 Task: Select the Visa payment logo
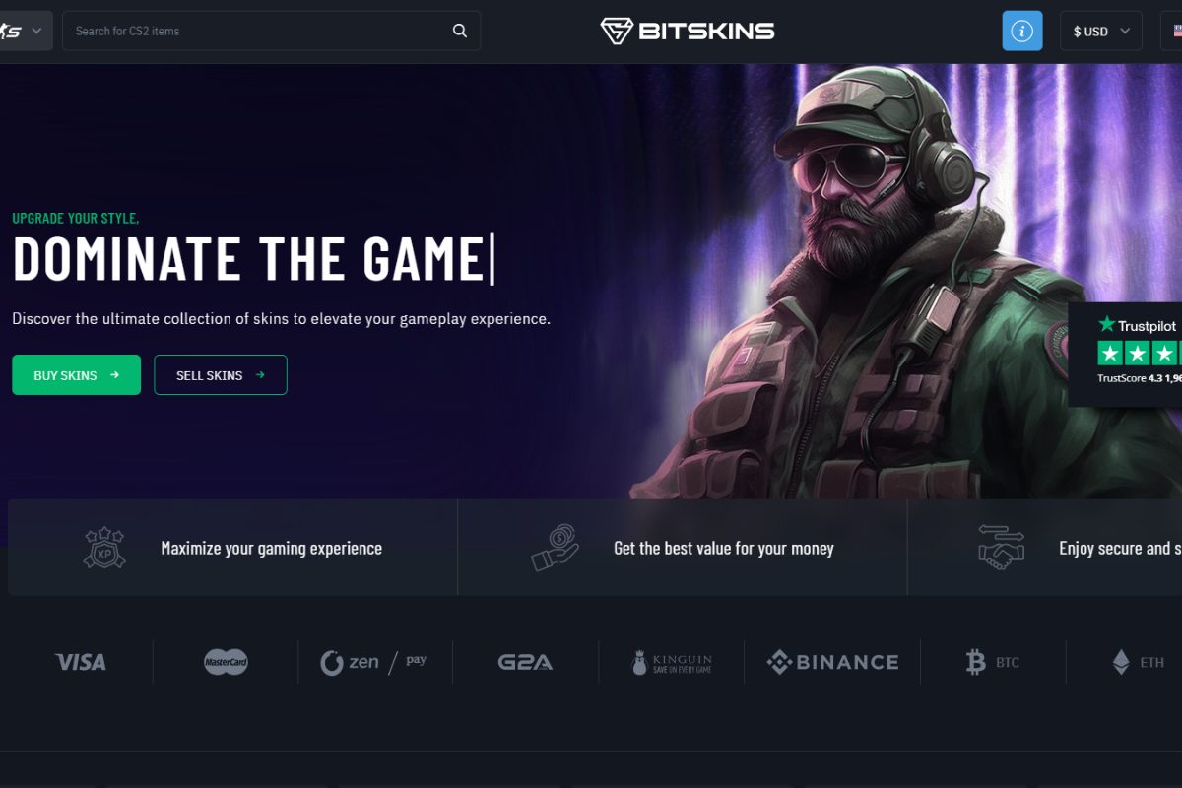(82, 662)
